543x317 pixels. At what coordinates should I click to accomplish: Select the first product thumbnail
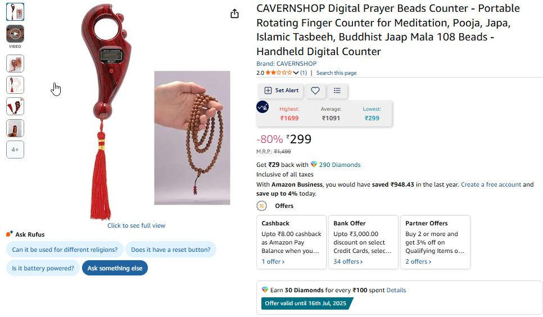click(x=15, y=12)
